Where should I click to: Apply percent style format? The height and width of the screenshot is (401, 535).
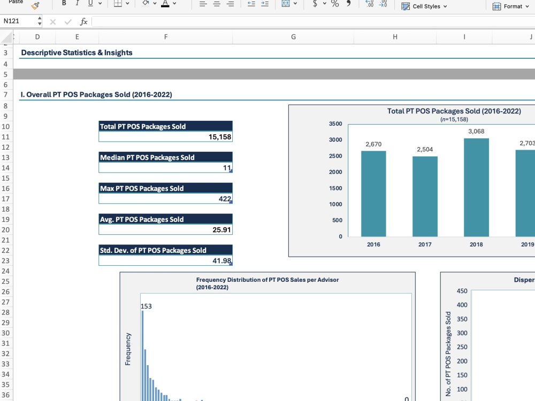tap(335, 3)
